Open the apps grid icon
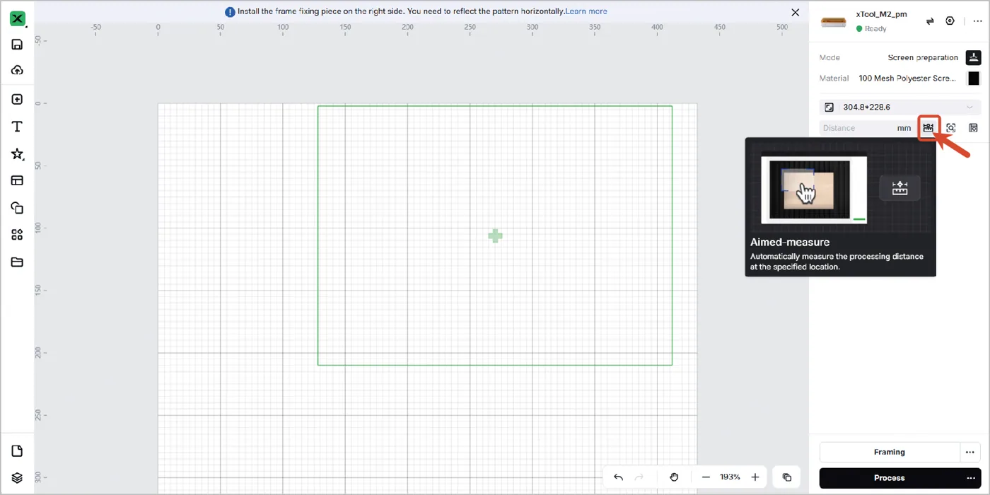The image size is (990, 495). click(18, 235)
